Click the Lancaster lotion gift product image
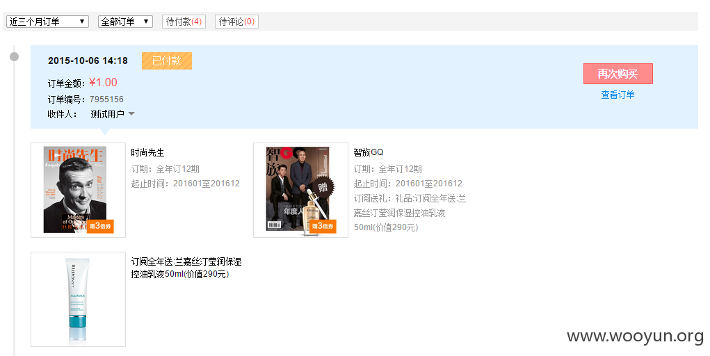 (78, 300)
